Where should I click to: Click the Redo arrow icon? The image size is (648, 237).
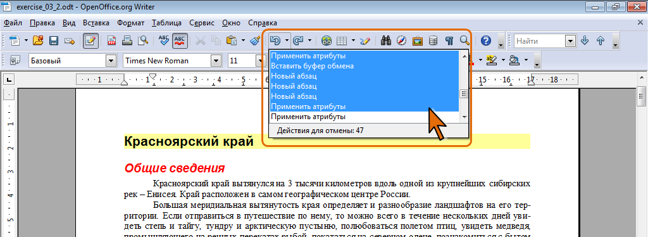tap(297, 41)
